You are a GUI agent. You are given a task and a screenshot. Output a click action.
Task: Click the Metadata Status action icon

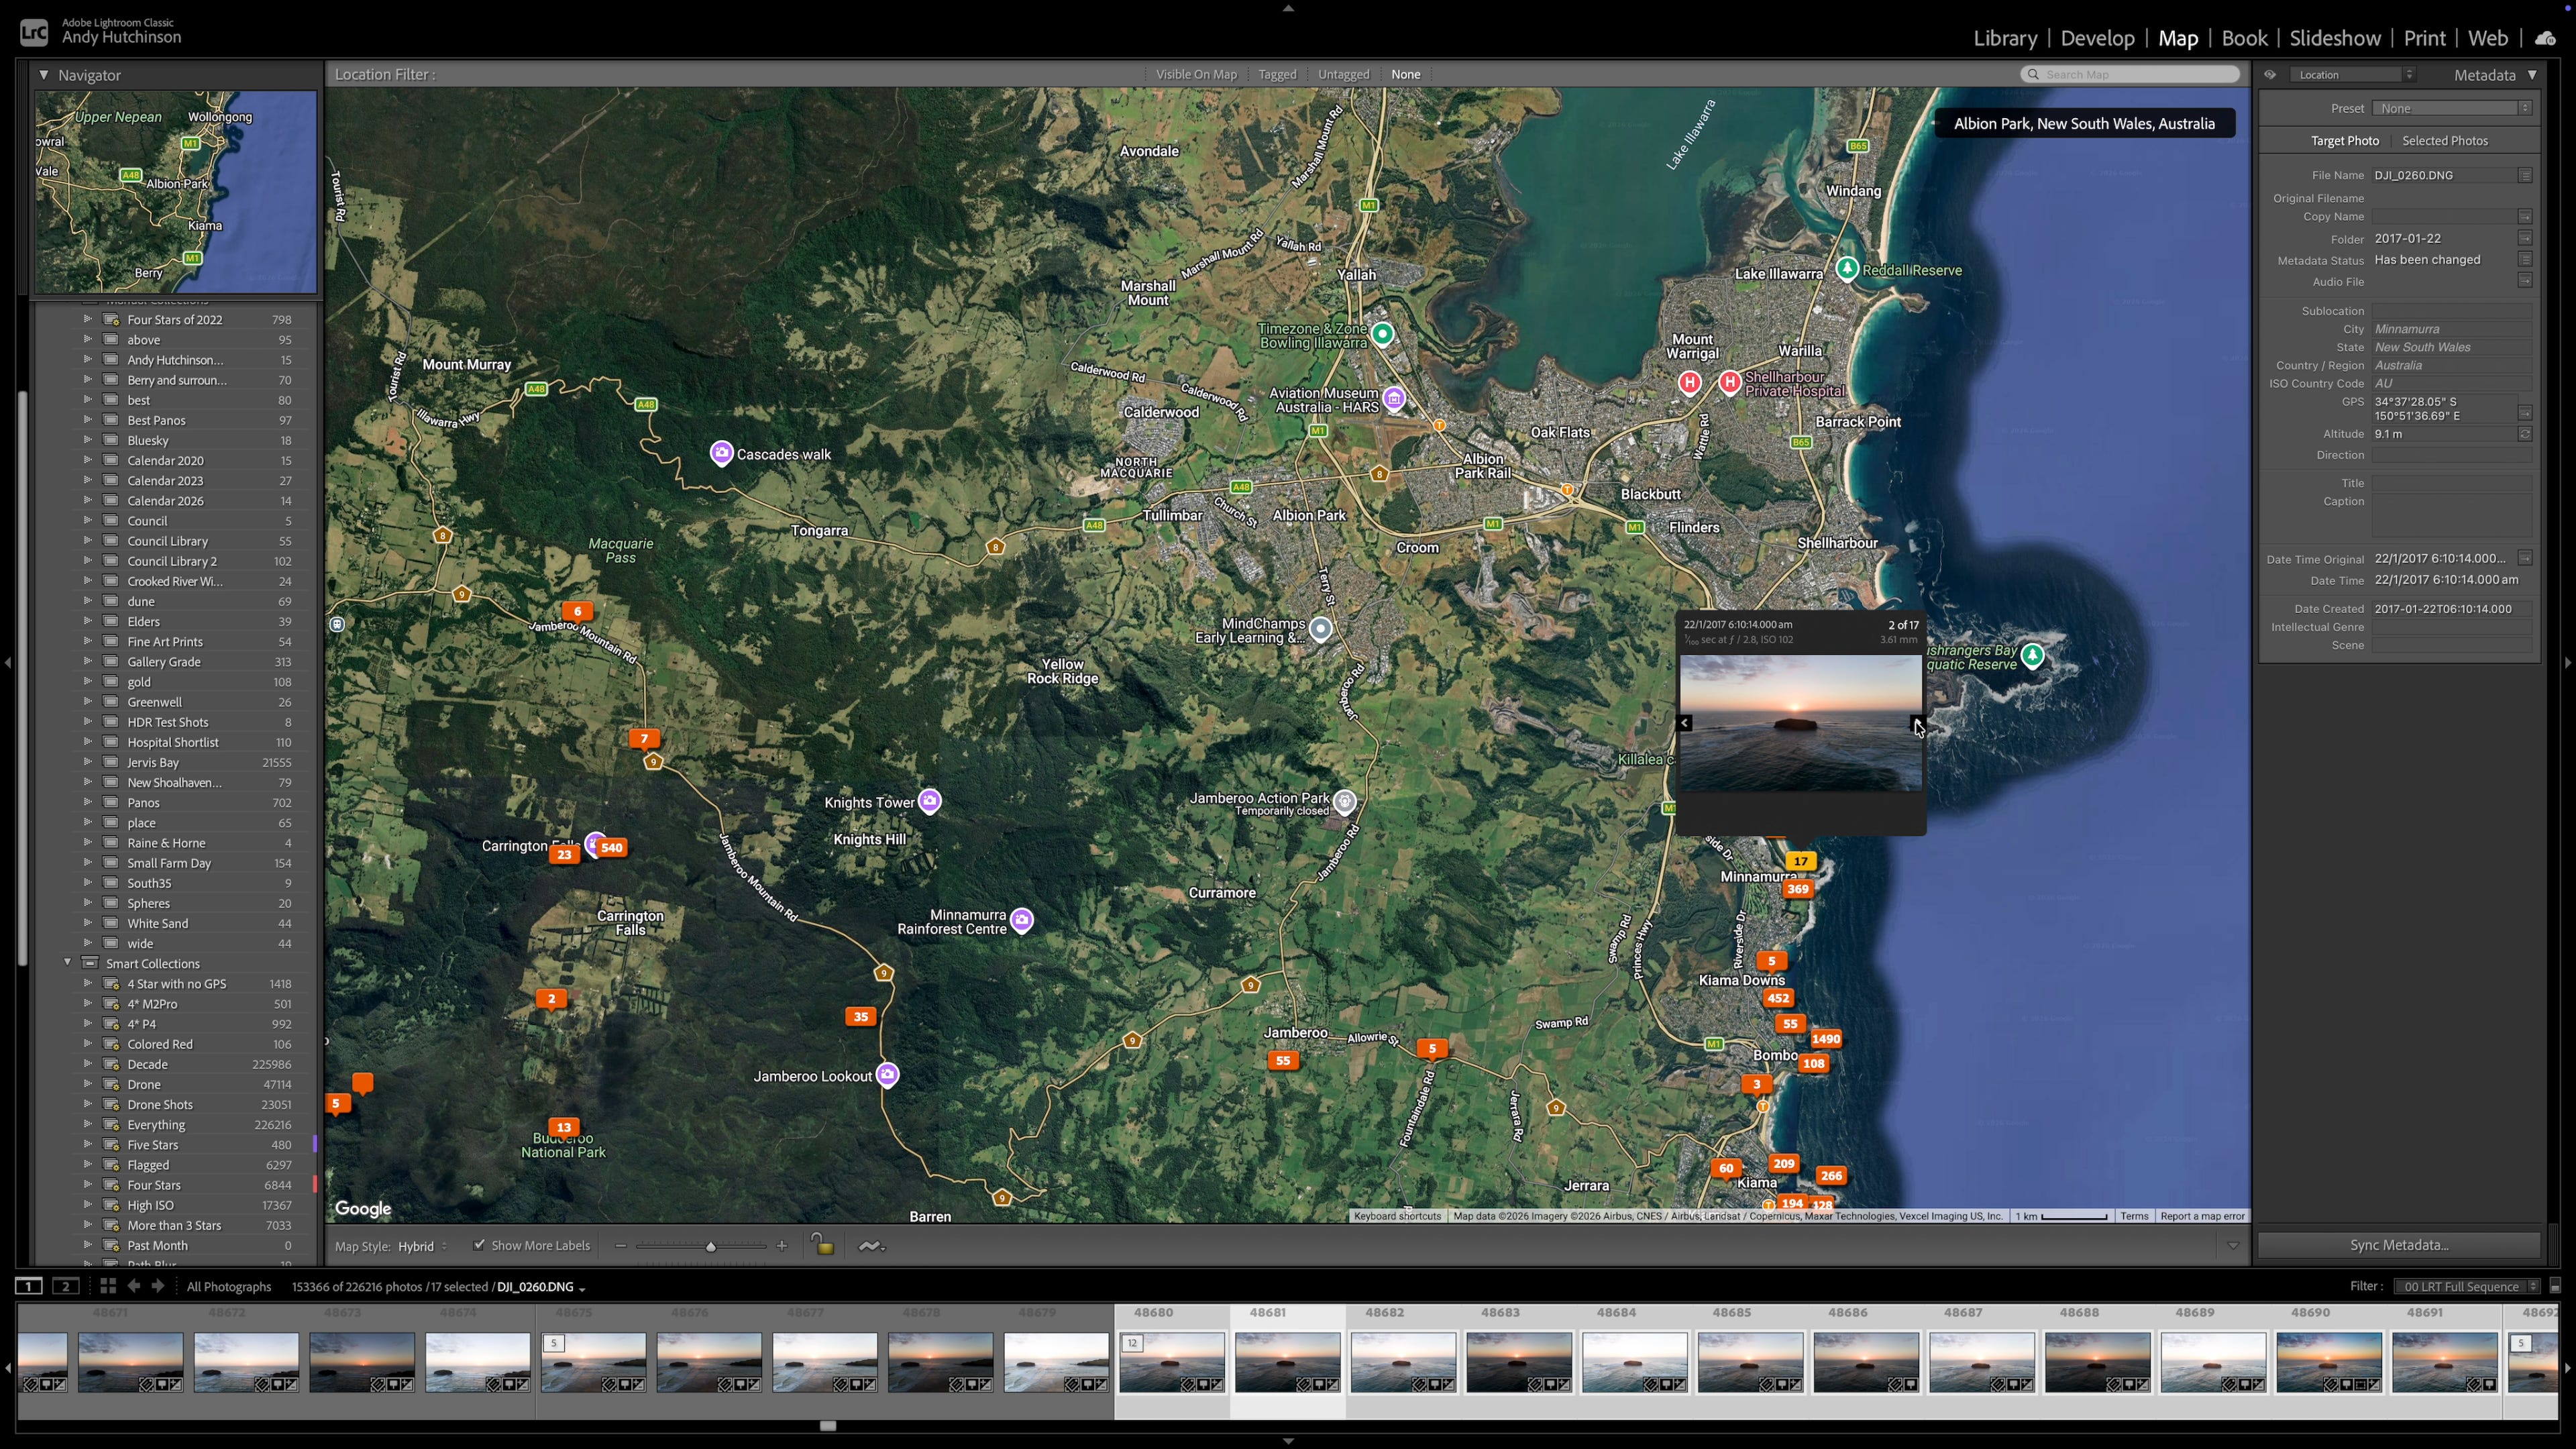pyautogui.click(x=2525, y=259)
